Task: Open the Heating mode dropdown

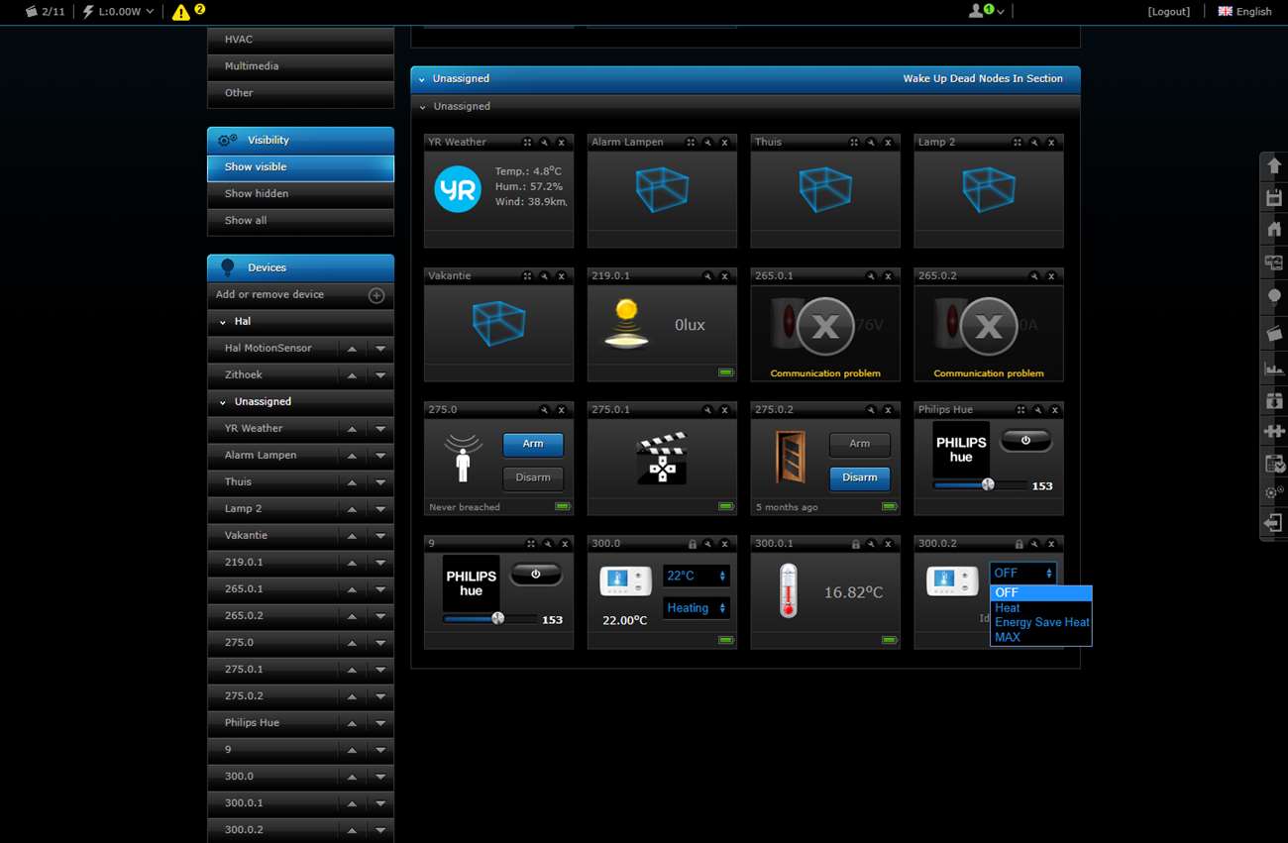Action: (696, 608)
